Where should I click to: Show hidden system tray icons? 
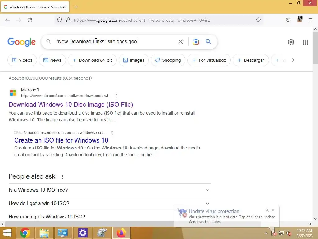pyautogui.click(x=266, y=233)
